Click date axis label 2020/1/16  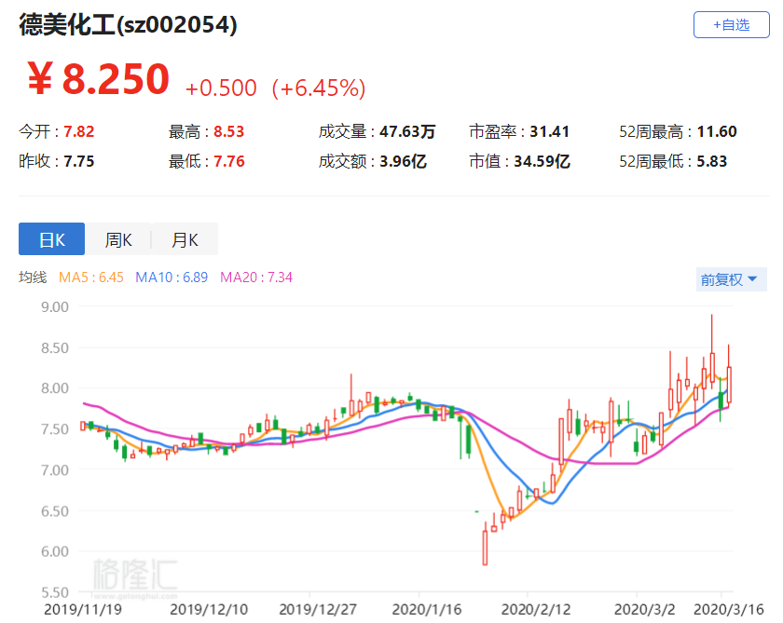(427, 609)
